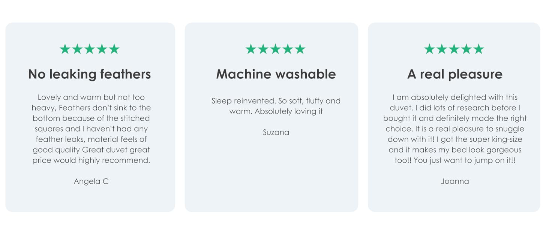The image size is (549, 225).
Task: Click fourth star in Joanna's review
Action: (466, 49)
